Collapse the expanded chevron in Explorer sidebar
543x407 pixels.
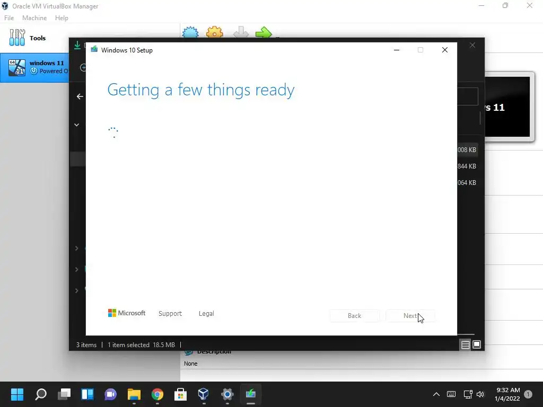[76, 125]
